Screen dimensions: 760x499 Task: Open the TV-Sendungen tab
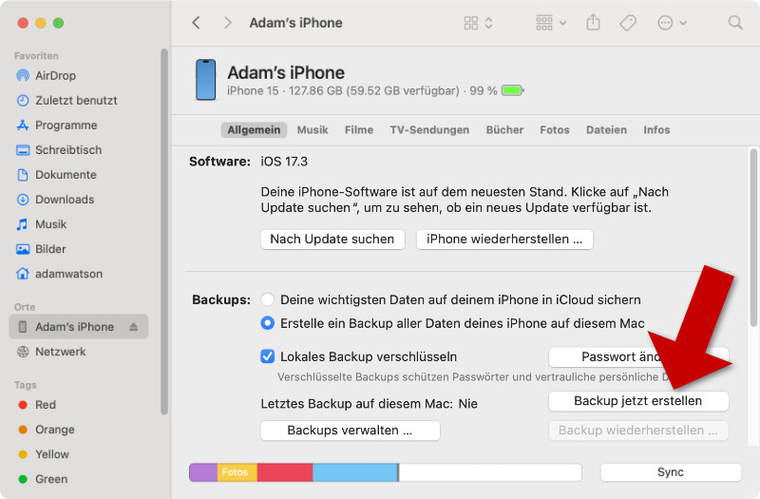point(430,130)
